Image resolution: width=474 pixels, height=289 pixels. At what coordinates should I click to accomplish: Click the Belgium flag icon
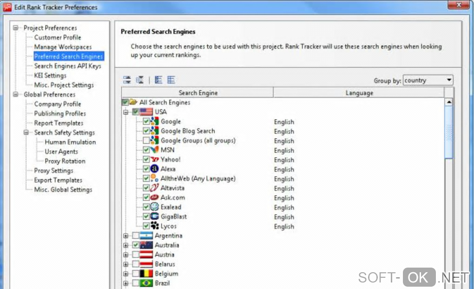(x=146, y=274)
